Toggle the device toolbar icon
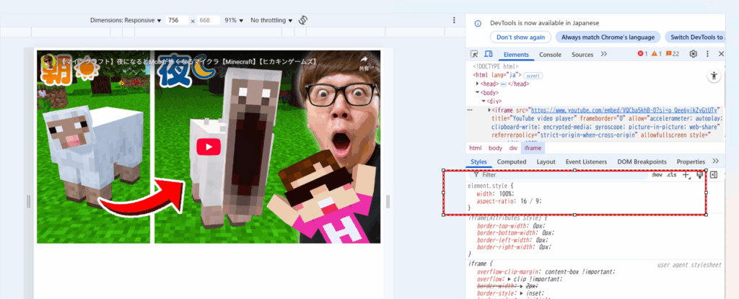The width and height of the screenshot is (739, 299). pyautogui.click(x=488, y=54)
